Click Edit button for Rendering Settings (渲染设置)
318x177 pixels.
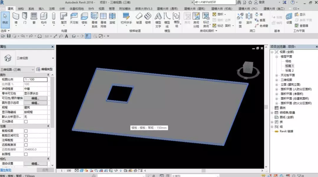[35, 163]
